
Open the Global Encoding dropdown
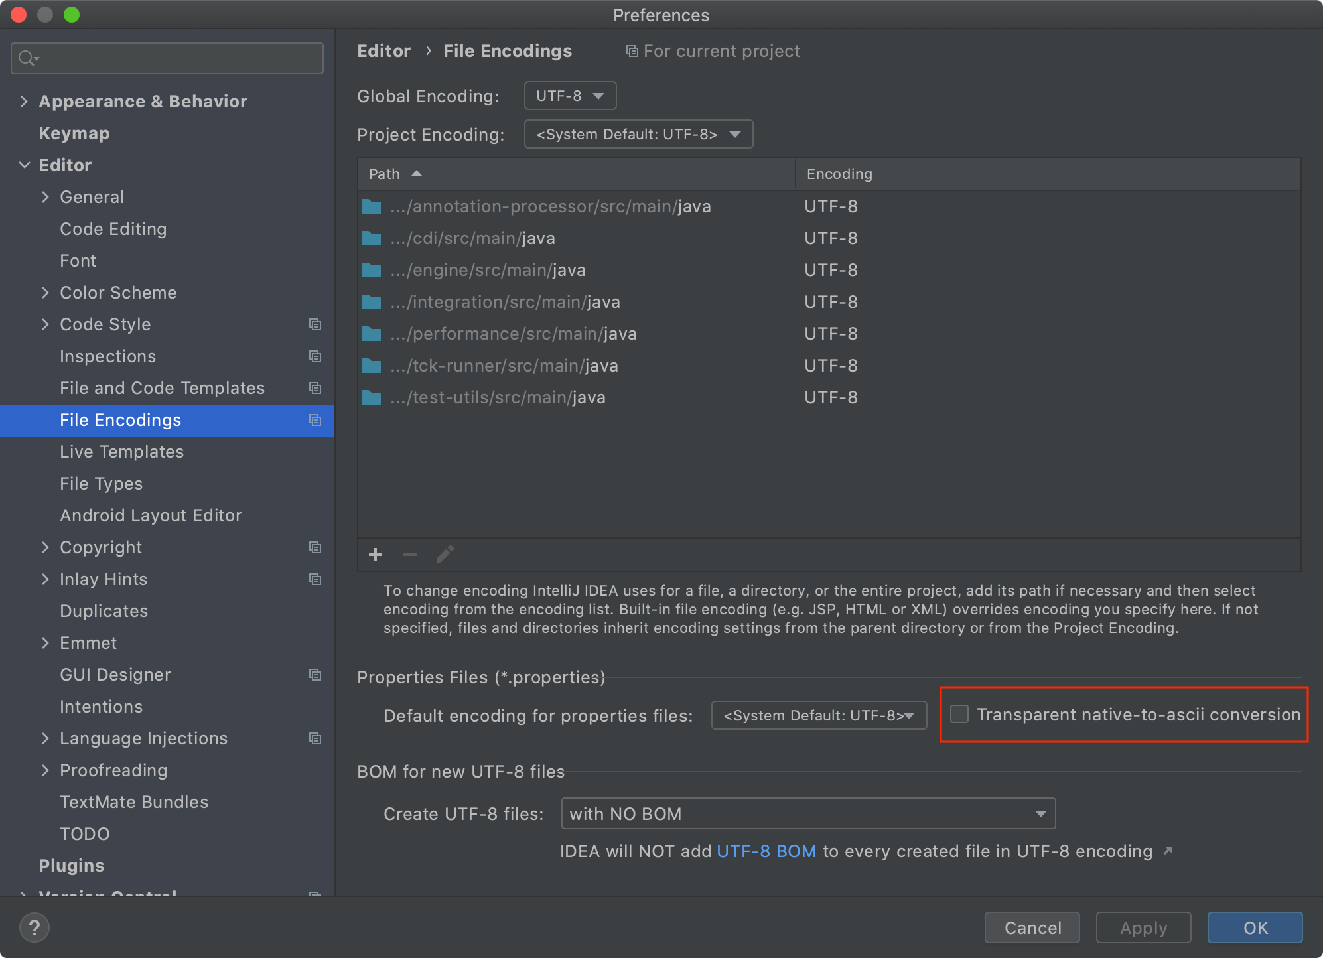(570, 96)
